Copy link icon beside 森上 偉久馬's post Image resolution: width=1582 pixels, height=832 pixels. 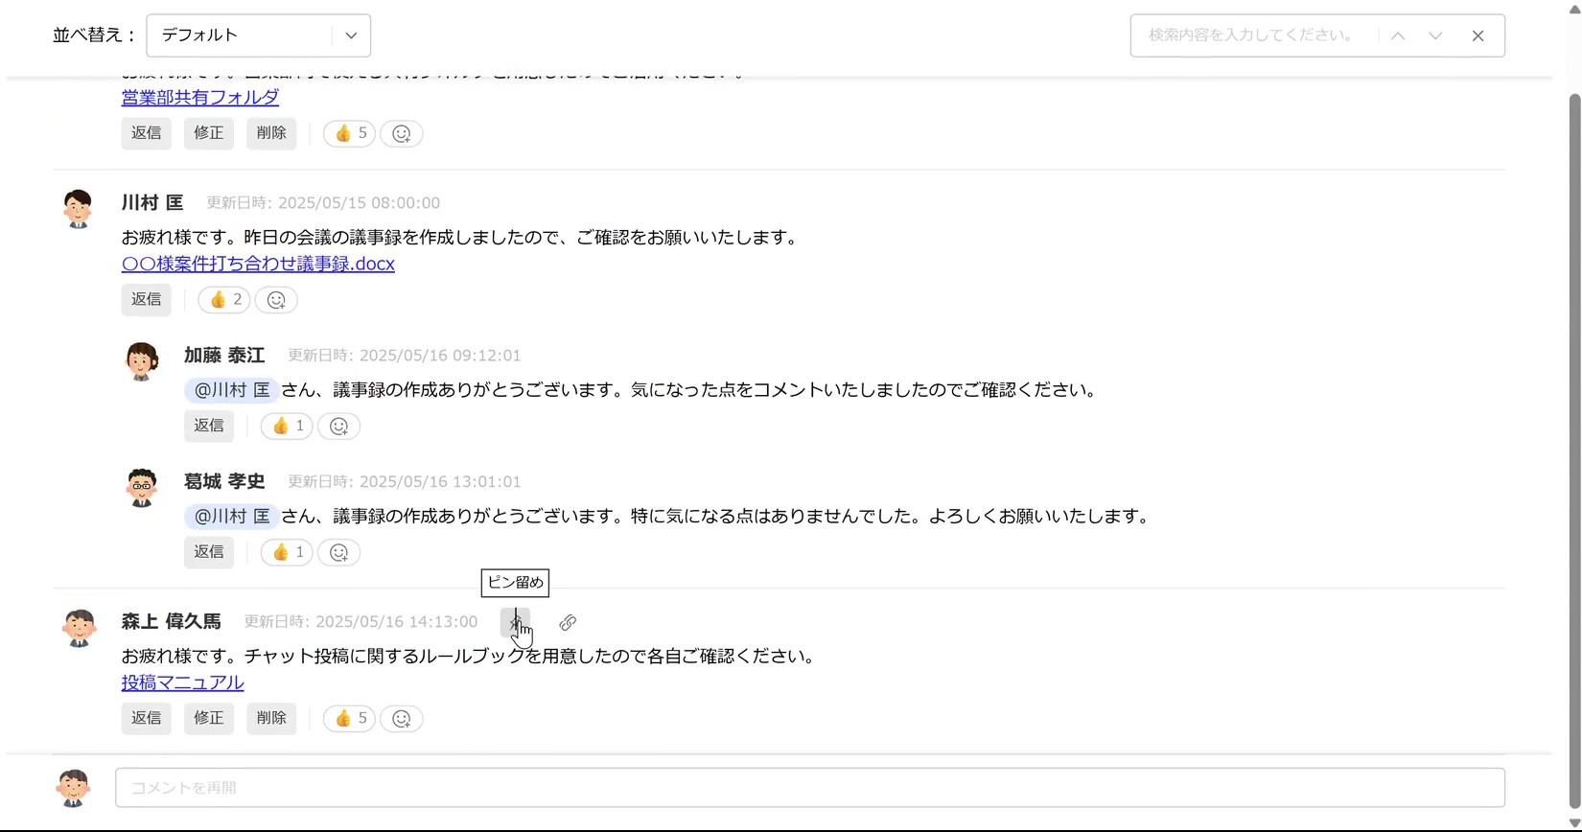pyautogui.click(x=568, y=623)
